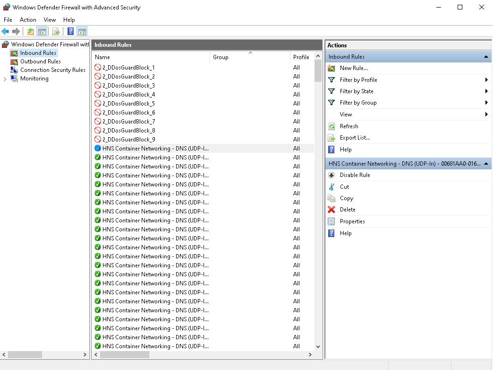
Task: Click the Filter by Profile funnel icon
Action: 331,80
